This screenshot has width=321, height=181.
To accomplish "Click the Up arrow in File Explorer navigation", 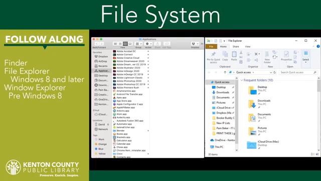I will tap(225, 72).
